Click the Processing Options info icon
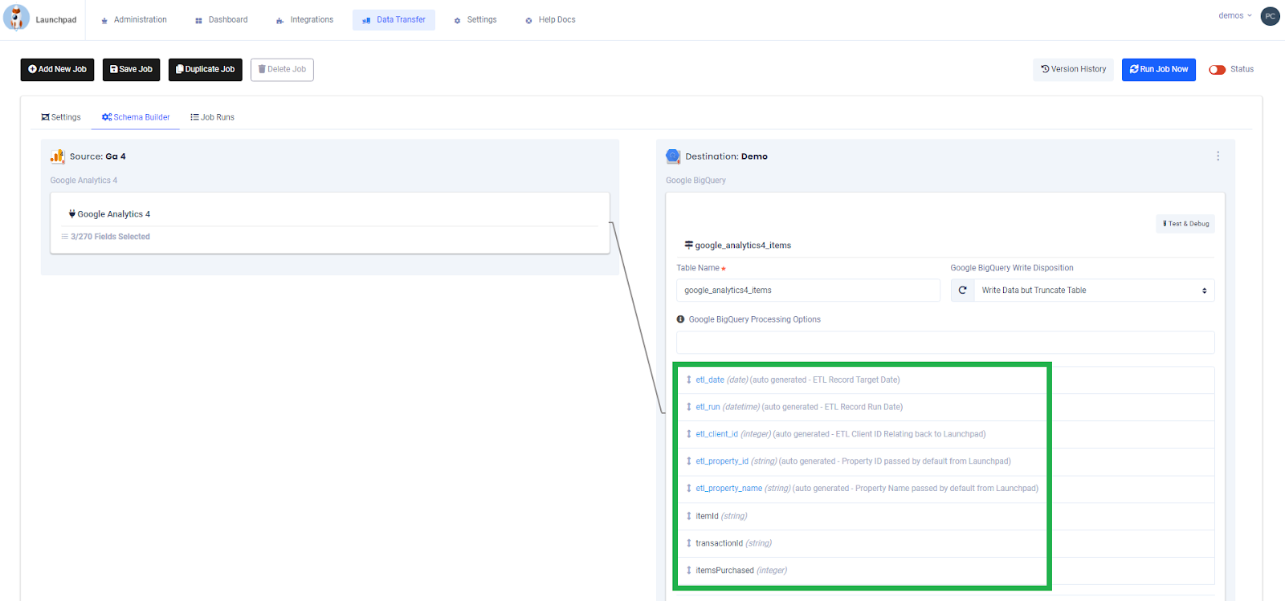Screen dimensions: 1285x601 tap(680, 319)
